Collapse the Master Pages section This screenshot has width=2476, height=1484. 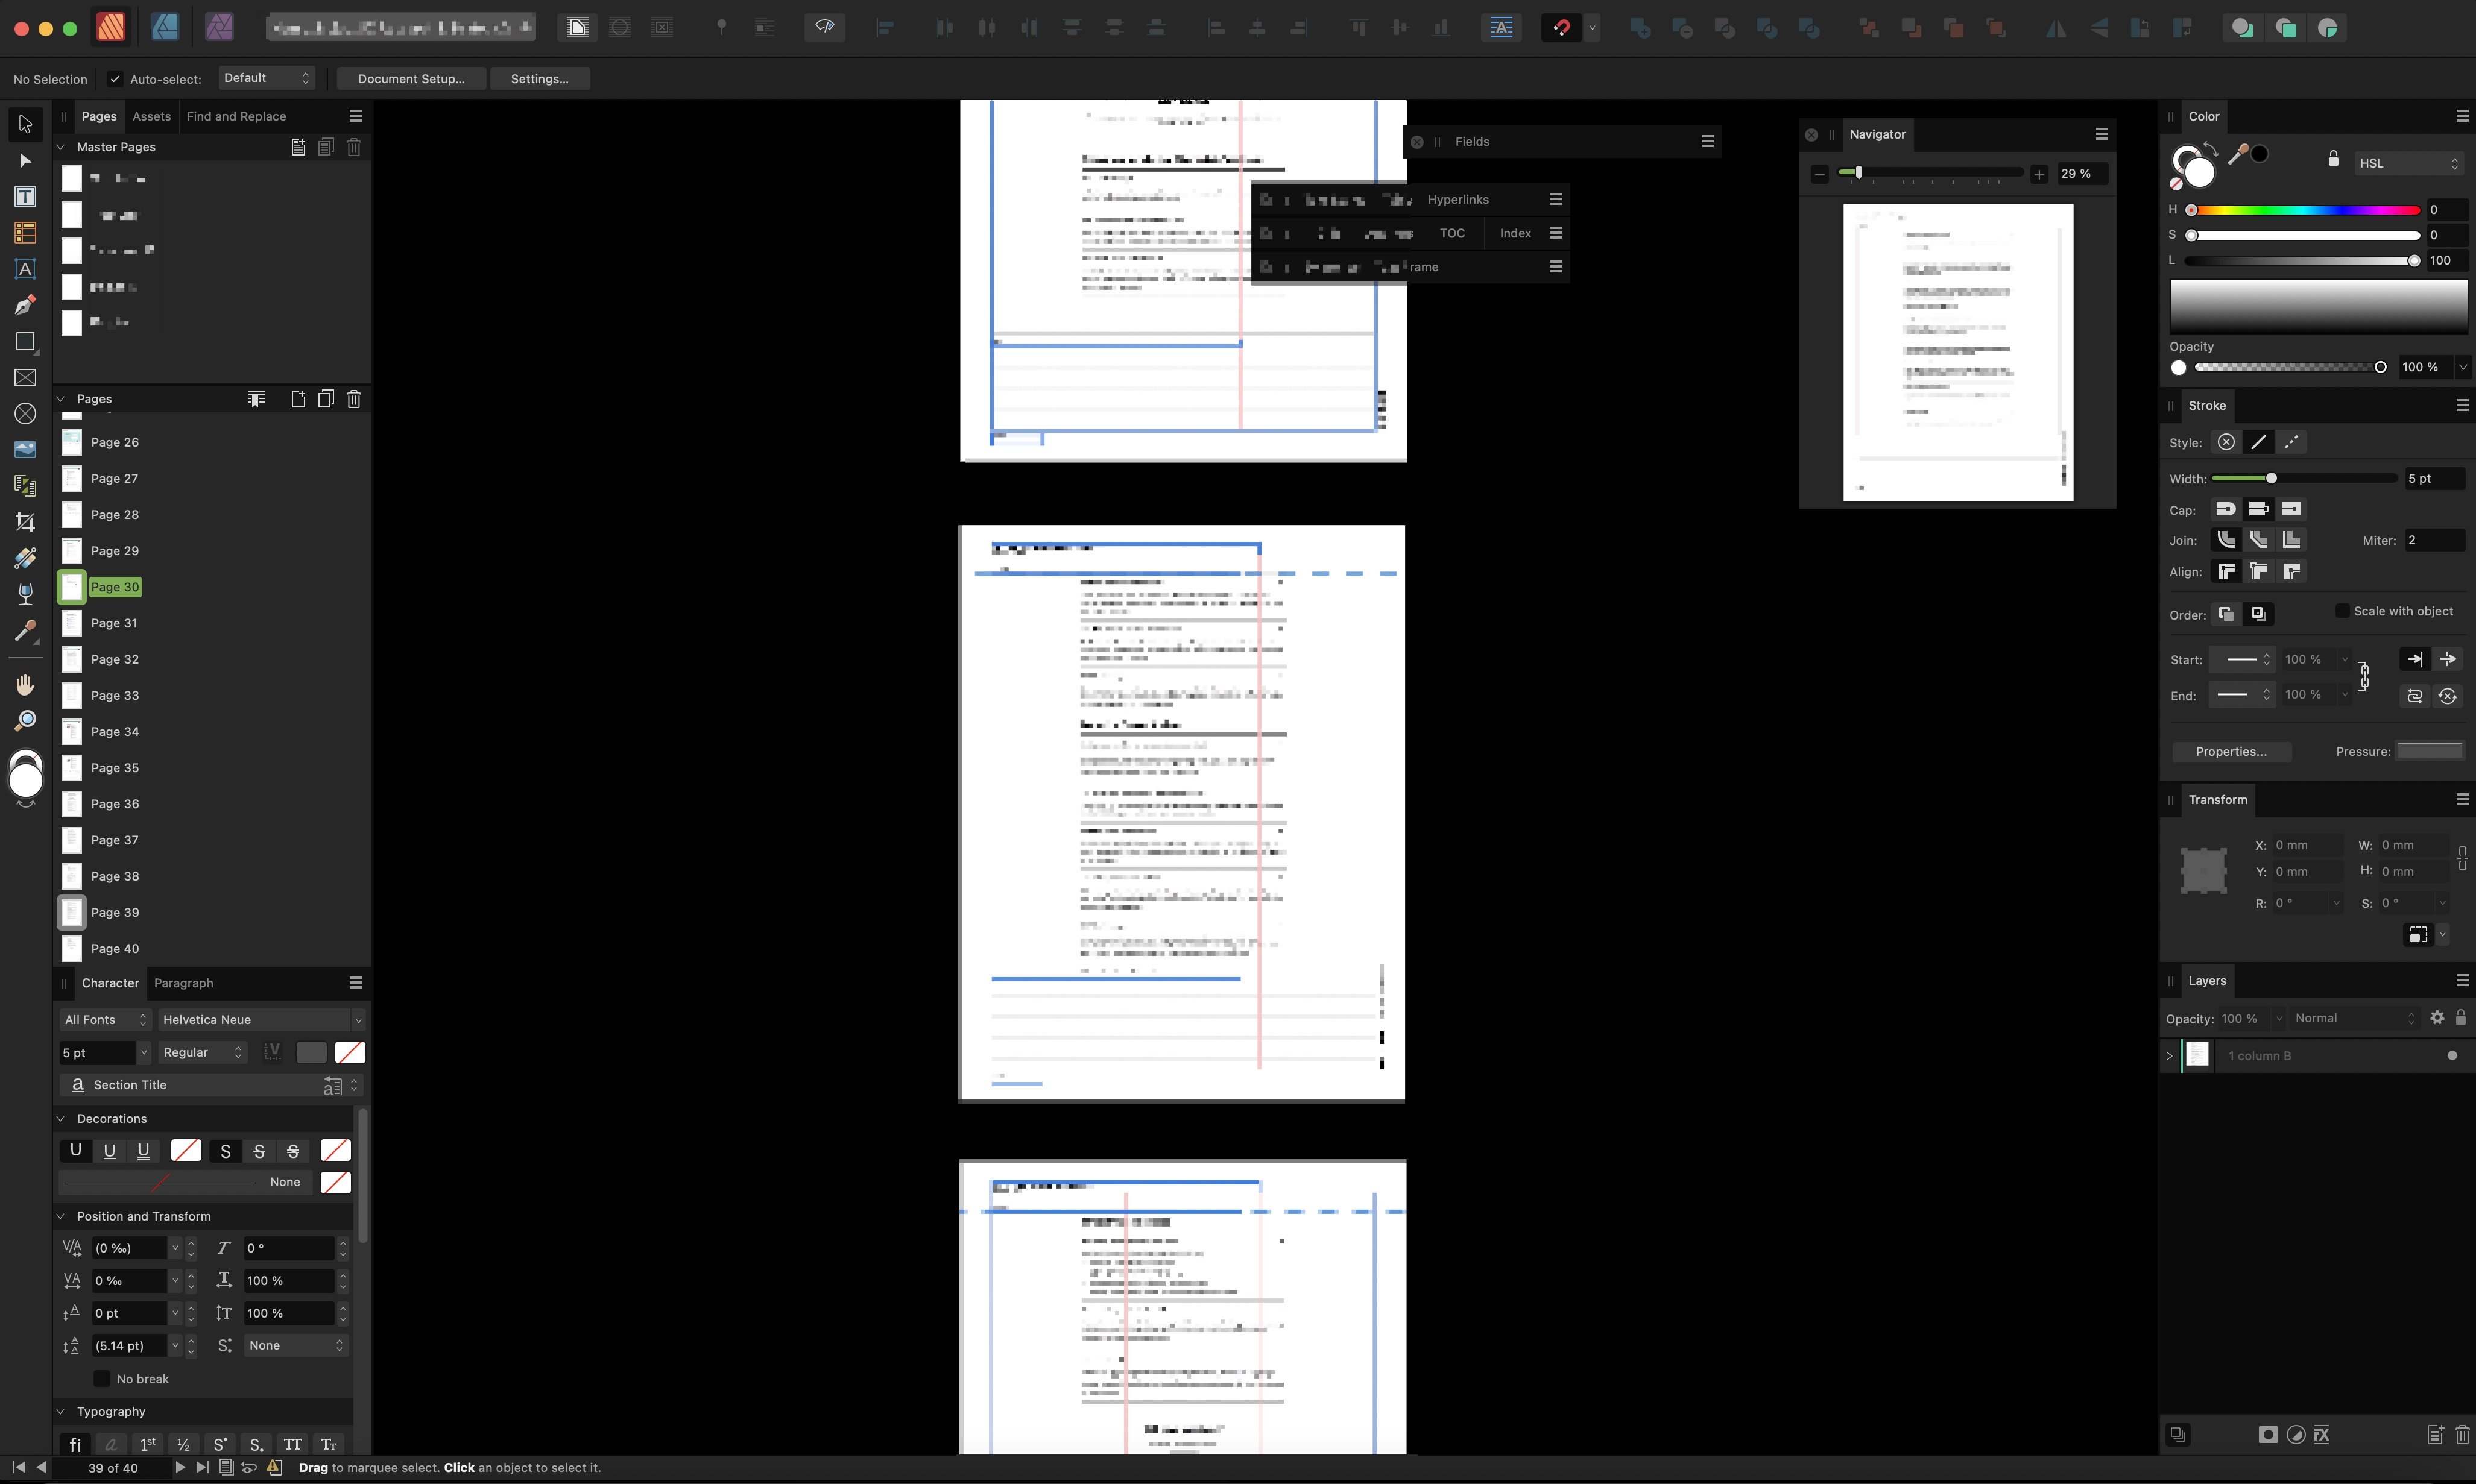pos(60,147)
